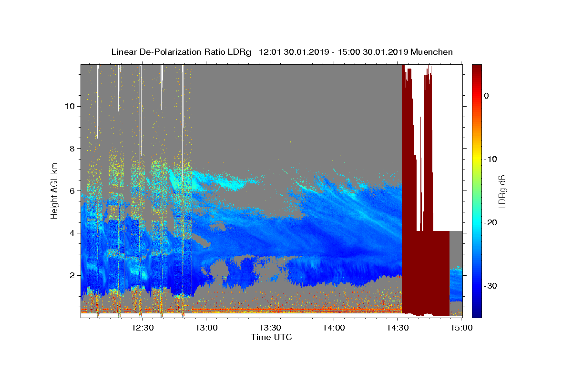Click the 14:30 time tick label

tap(398, 328)
